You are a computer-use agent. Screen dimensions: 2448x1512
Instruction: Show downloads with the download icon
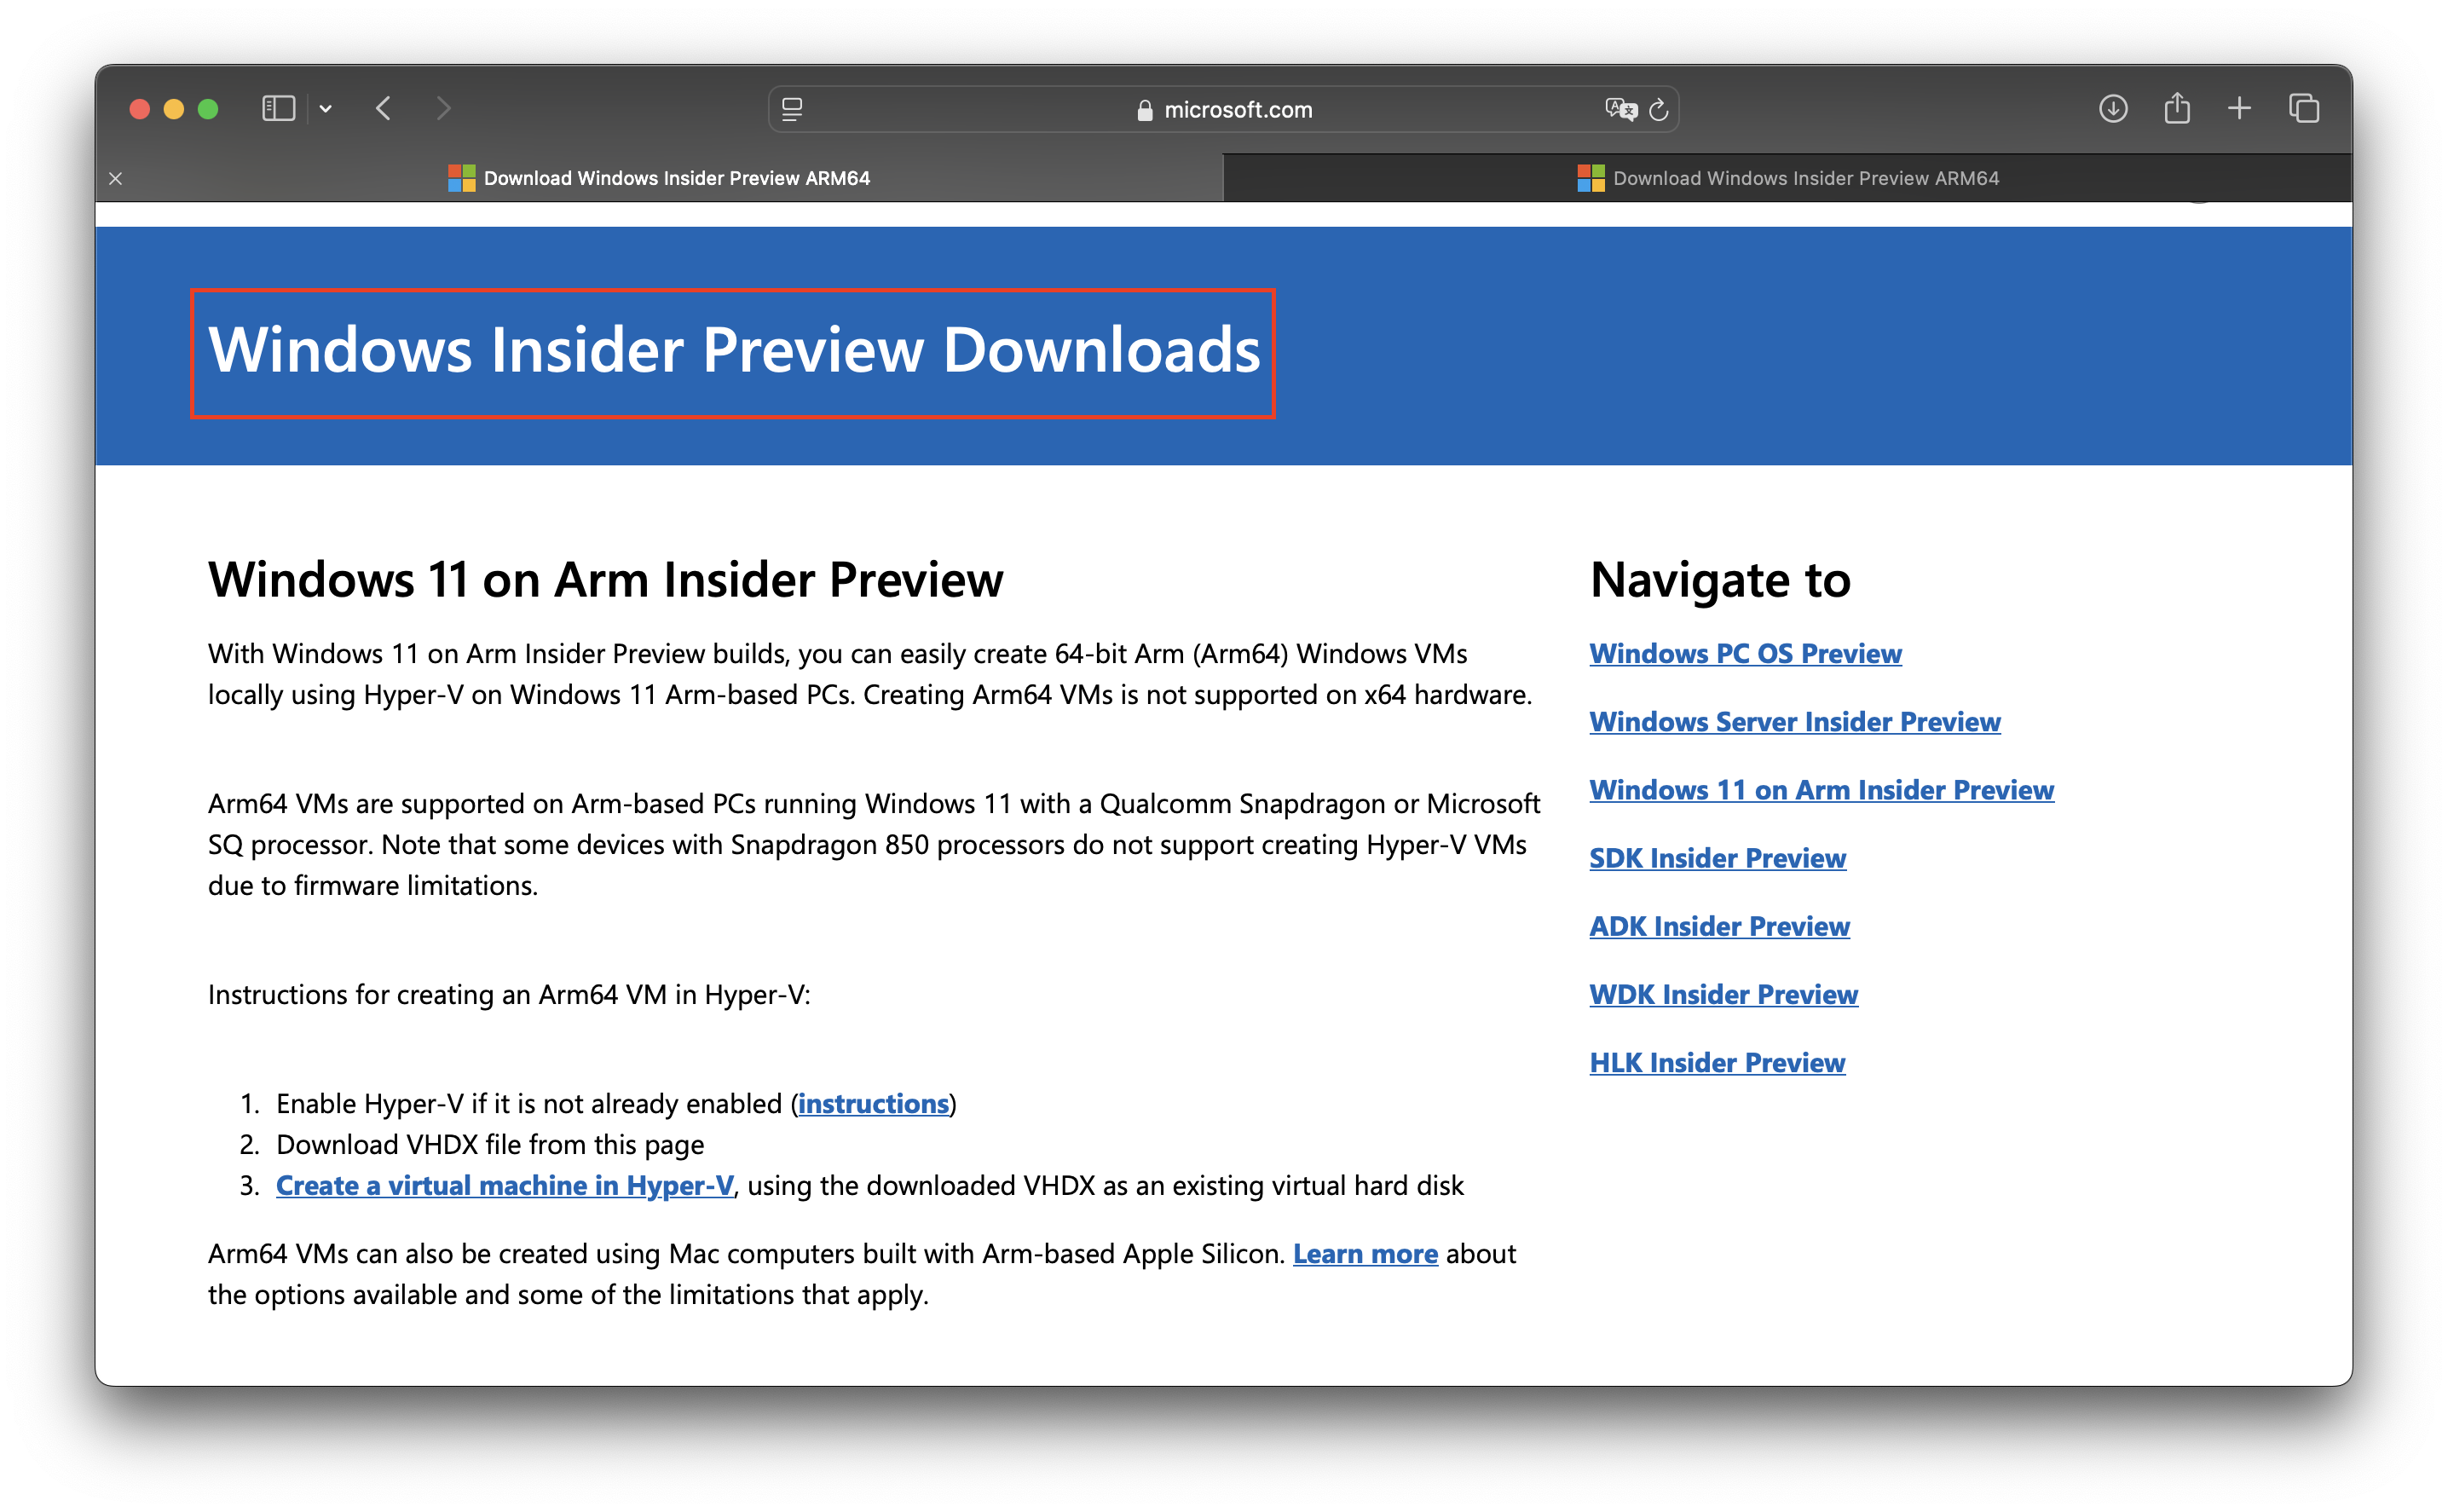[2113, 108]
